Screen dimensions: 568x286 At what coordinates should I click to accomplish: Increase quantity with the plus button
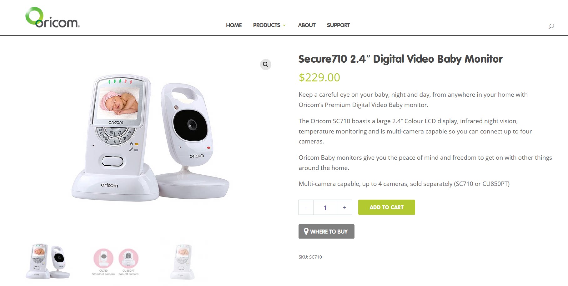344,207
